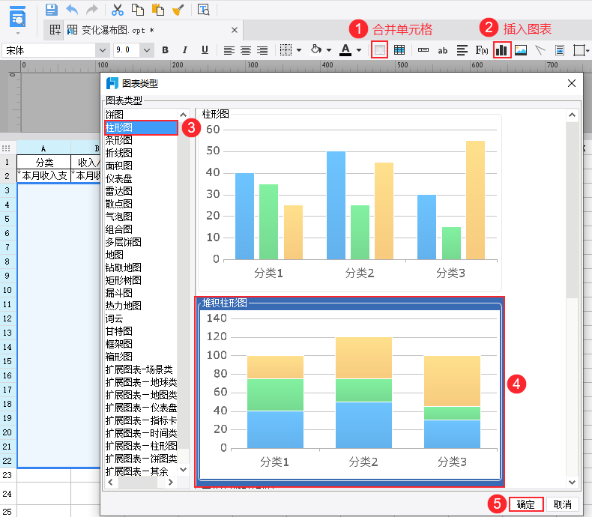
Task: Click the cut scissors icon
Action: [118, 10]
